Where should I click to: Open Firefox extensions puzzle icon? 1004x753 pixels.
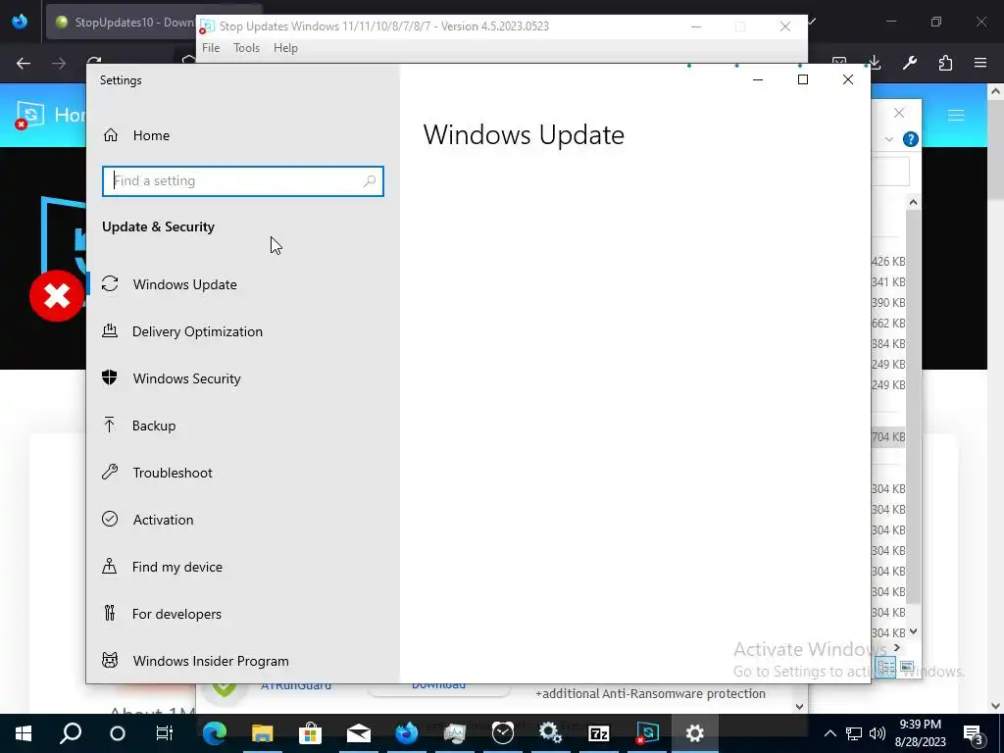tap(945, 63)
